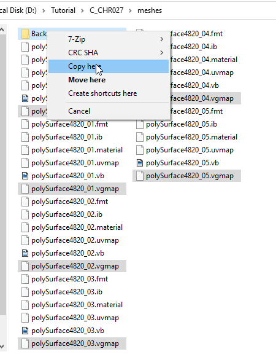276x357 pixels.
Task: Click scroll down arrow of file list
Action: (2, 347)
